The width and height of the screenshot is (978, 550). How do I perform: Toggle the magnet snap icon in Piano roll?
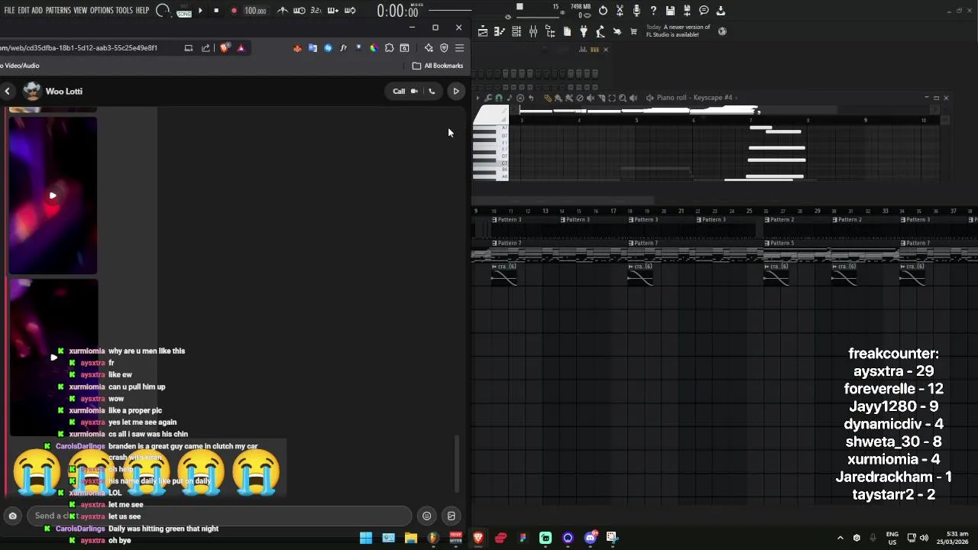498,98
